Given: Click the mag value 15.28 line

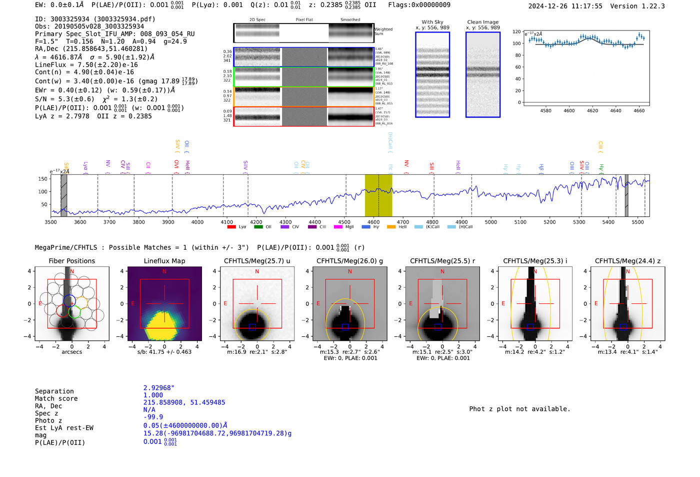Looking at the screenshot, I should click(217, 433).
